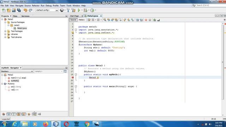
Task: Toggle Fully Qualified Names in Navigator
Action: click(29, 114)
